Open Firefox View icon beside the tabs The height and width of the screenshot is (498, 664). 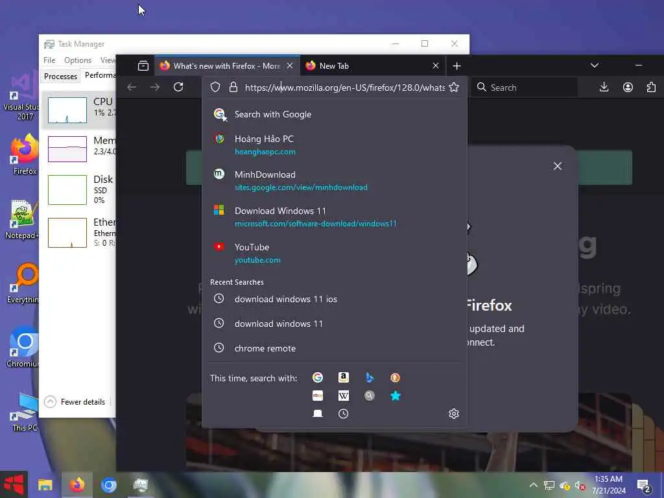[143, 65]
